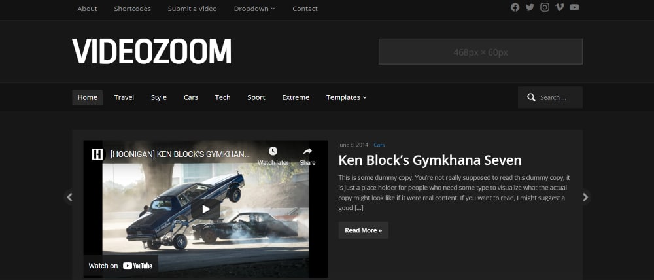Open the YouTube social icon in header
This screenshot has width=654, height=280.
point(574,7)
